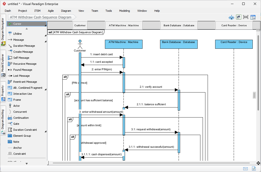261x172 pixels.
Task: Pick the Note tool from palette
Action: click(x=16, y=142)
